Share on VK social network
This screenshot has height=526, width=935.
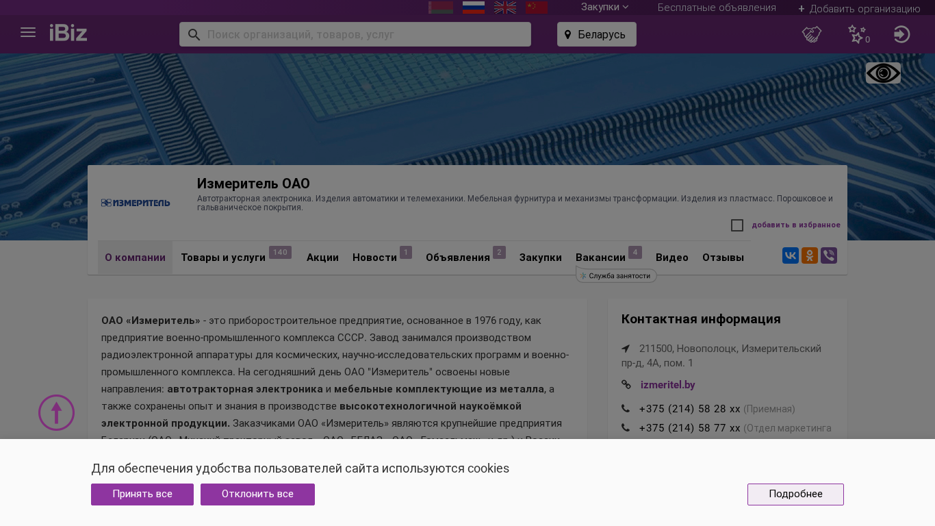(791, 255)
